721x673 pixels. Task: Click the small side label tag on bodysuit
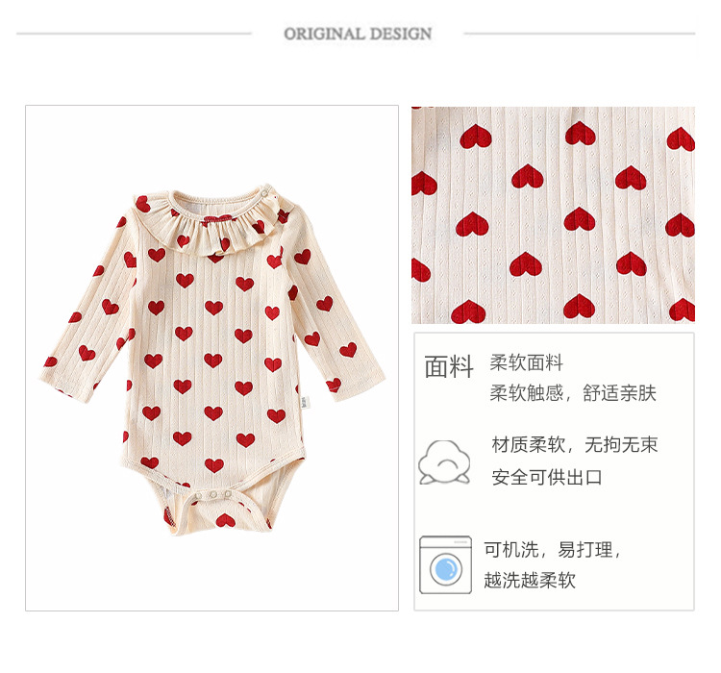(x=305, y=402)
